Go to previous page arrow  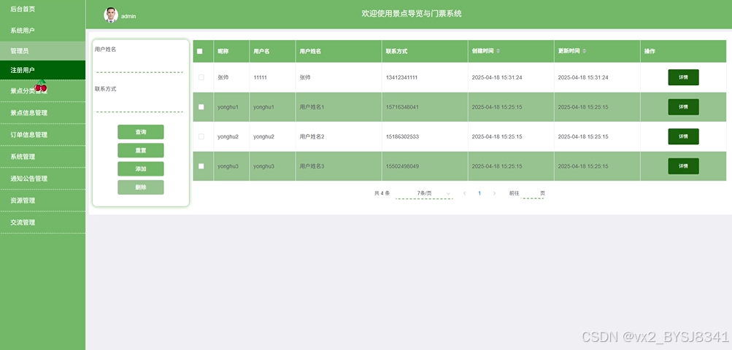coord(464,193)
